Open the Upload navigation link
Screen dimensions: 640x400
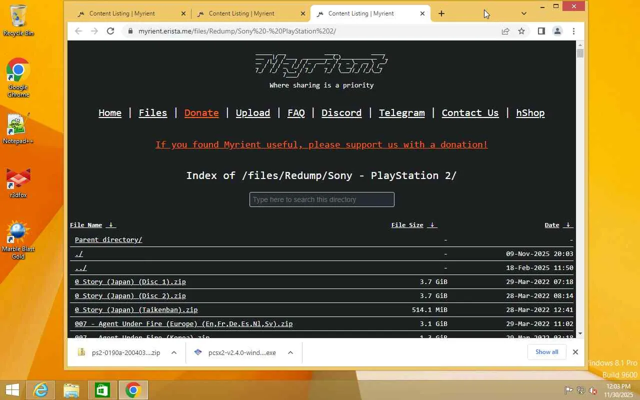click(253, 113)
